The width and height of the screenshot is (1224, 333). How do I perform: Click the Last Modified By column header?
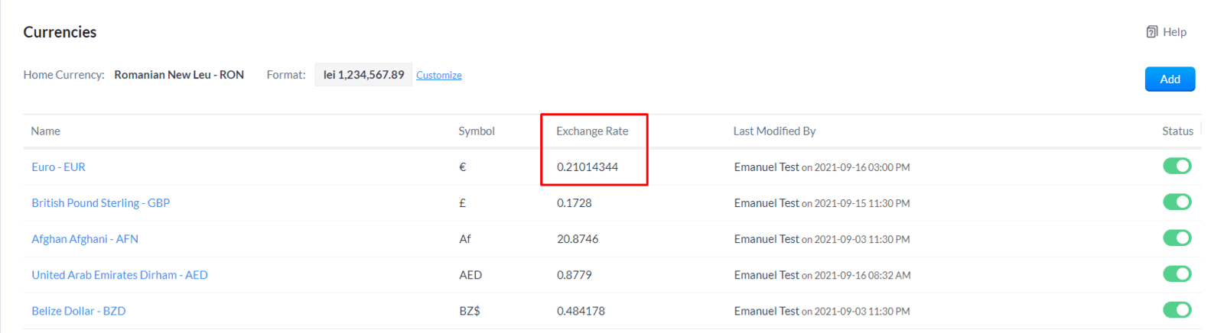(774, 131)
